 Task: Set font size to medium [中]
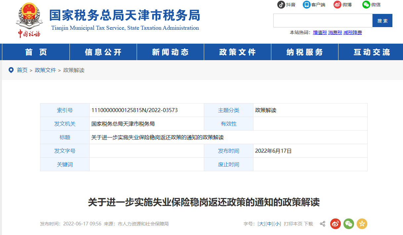(x=269, y=224)
